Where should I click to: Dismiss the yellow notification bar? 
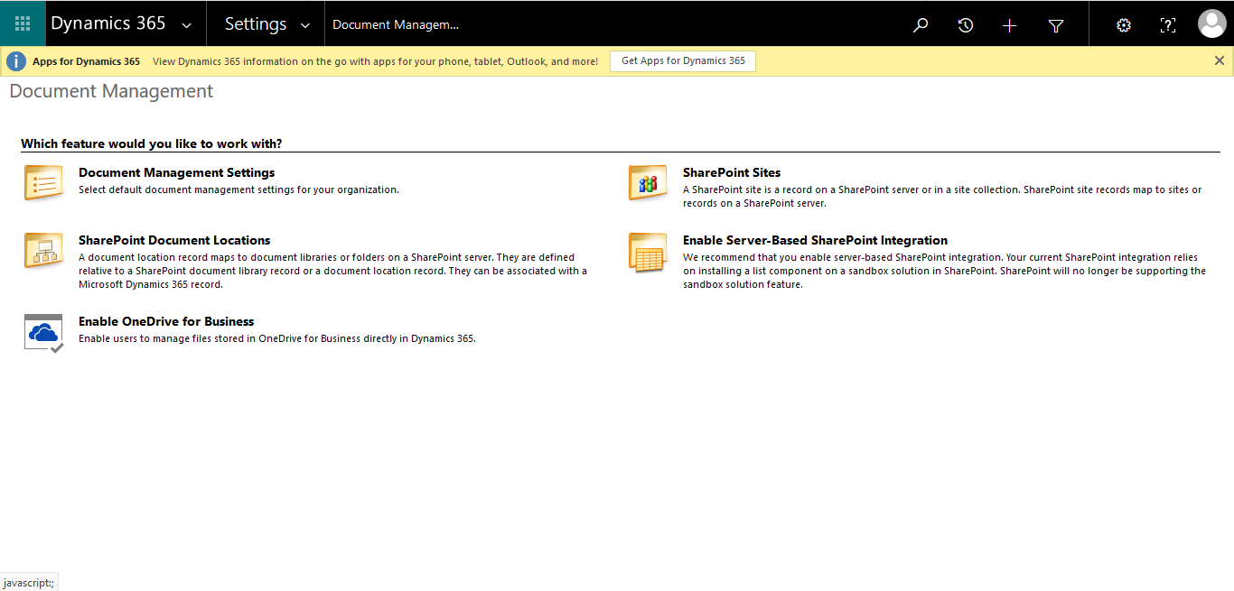(1220, 60)
